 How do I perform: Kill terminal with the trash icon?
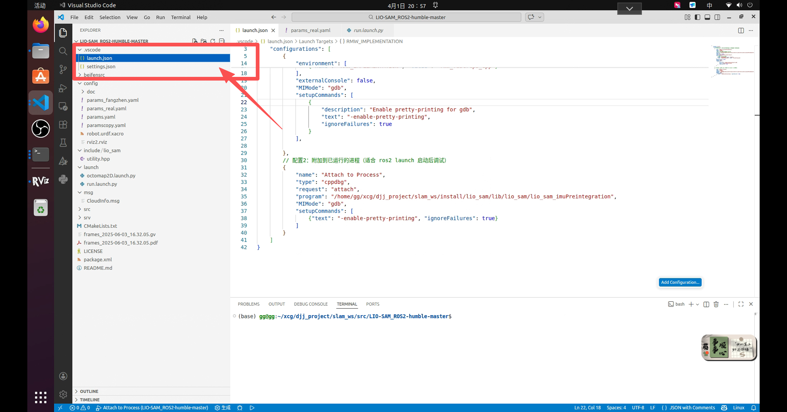(x=716, y=304)
